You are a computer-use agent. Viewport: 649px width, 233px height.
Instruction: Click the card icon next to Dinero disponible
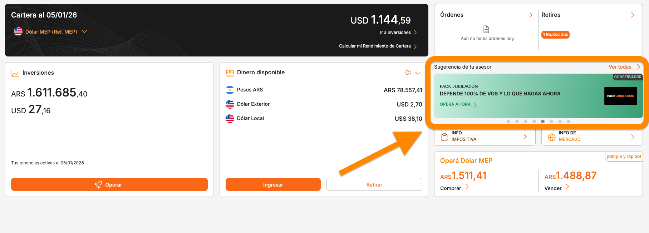[229, 72]
